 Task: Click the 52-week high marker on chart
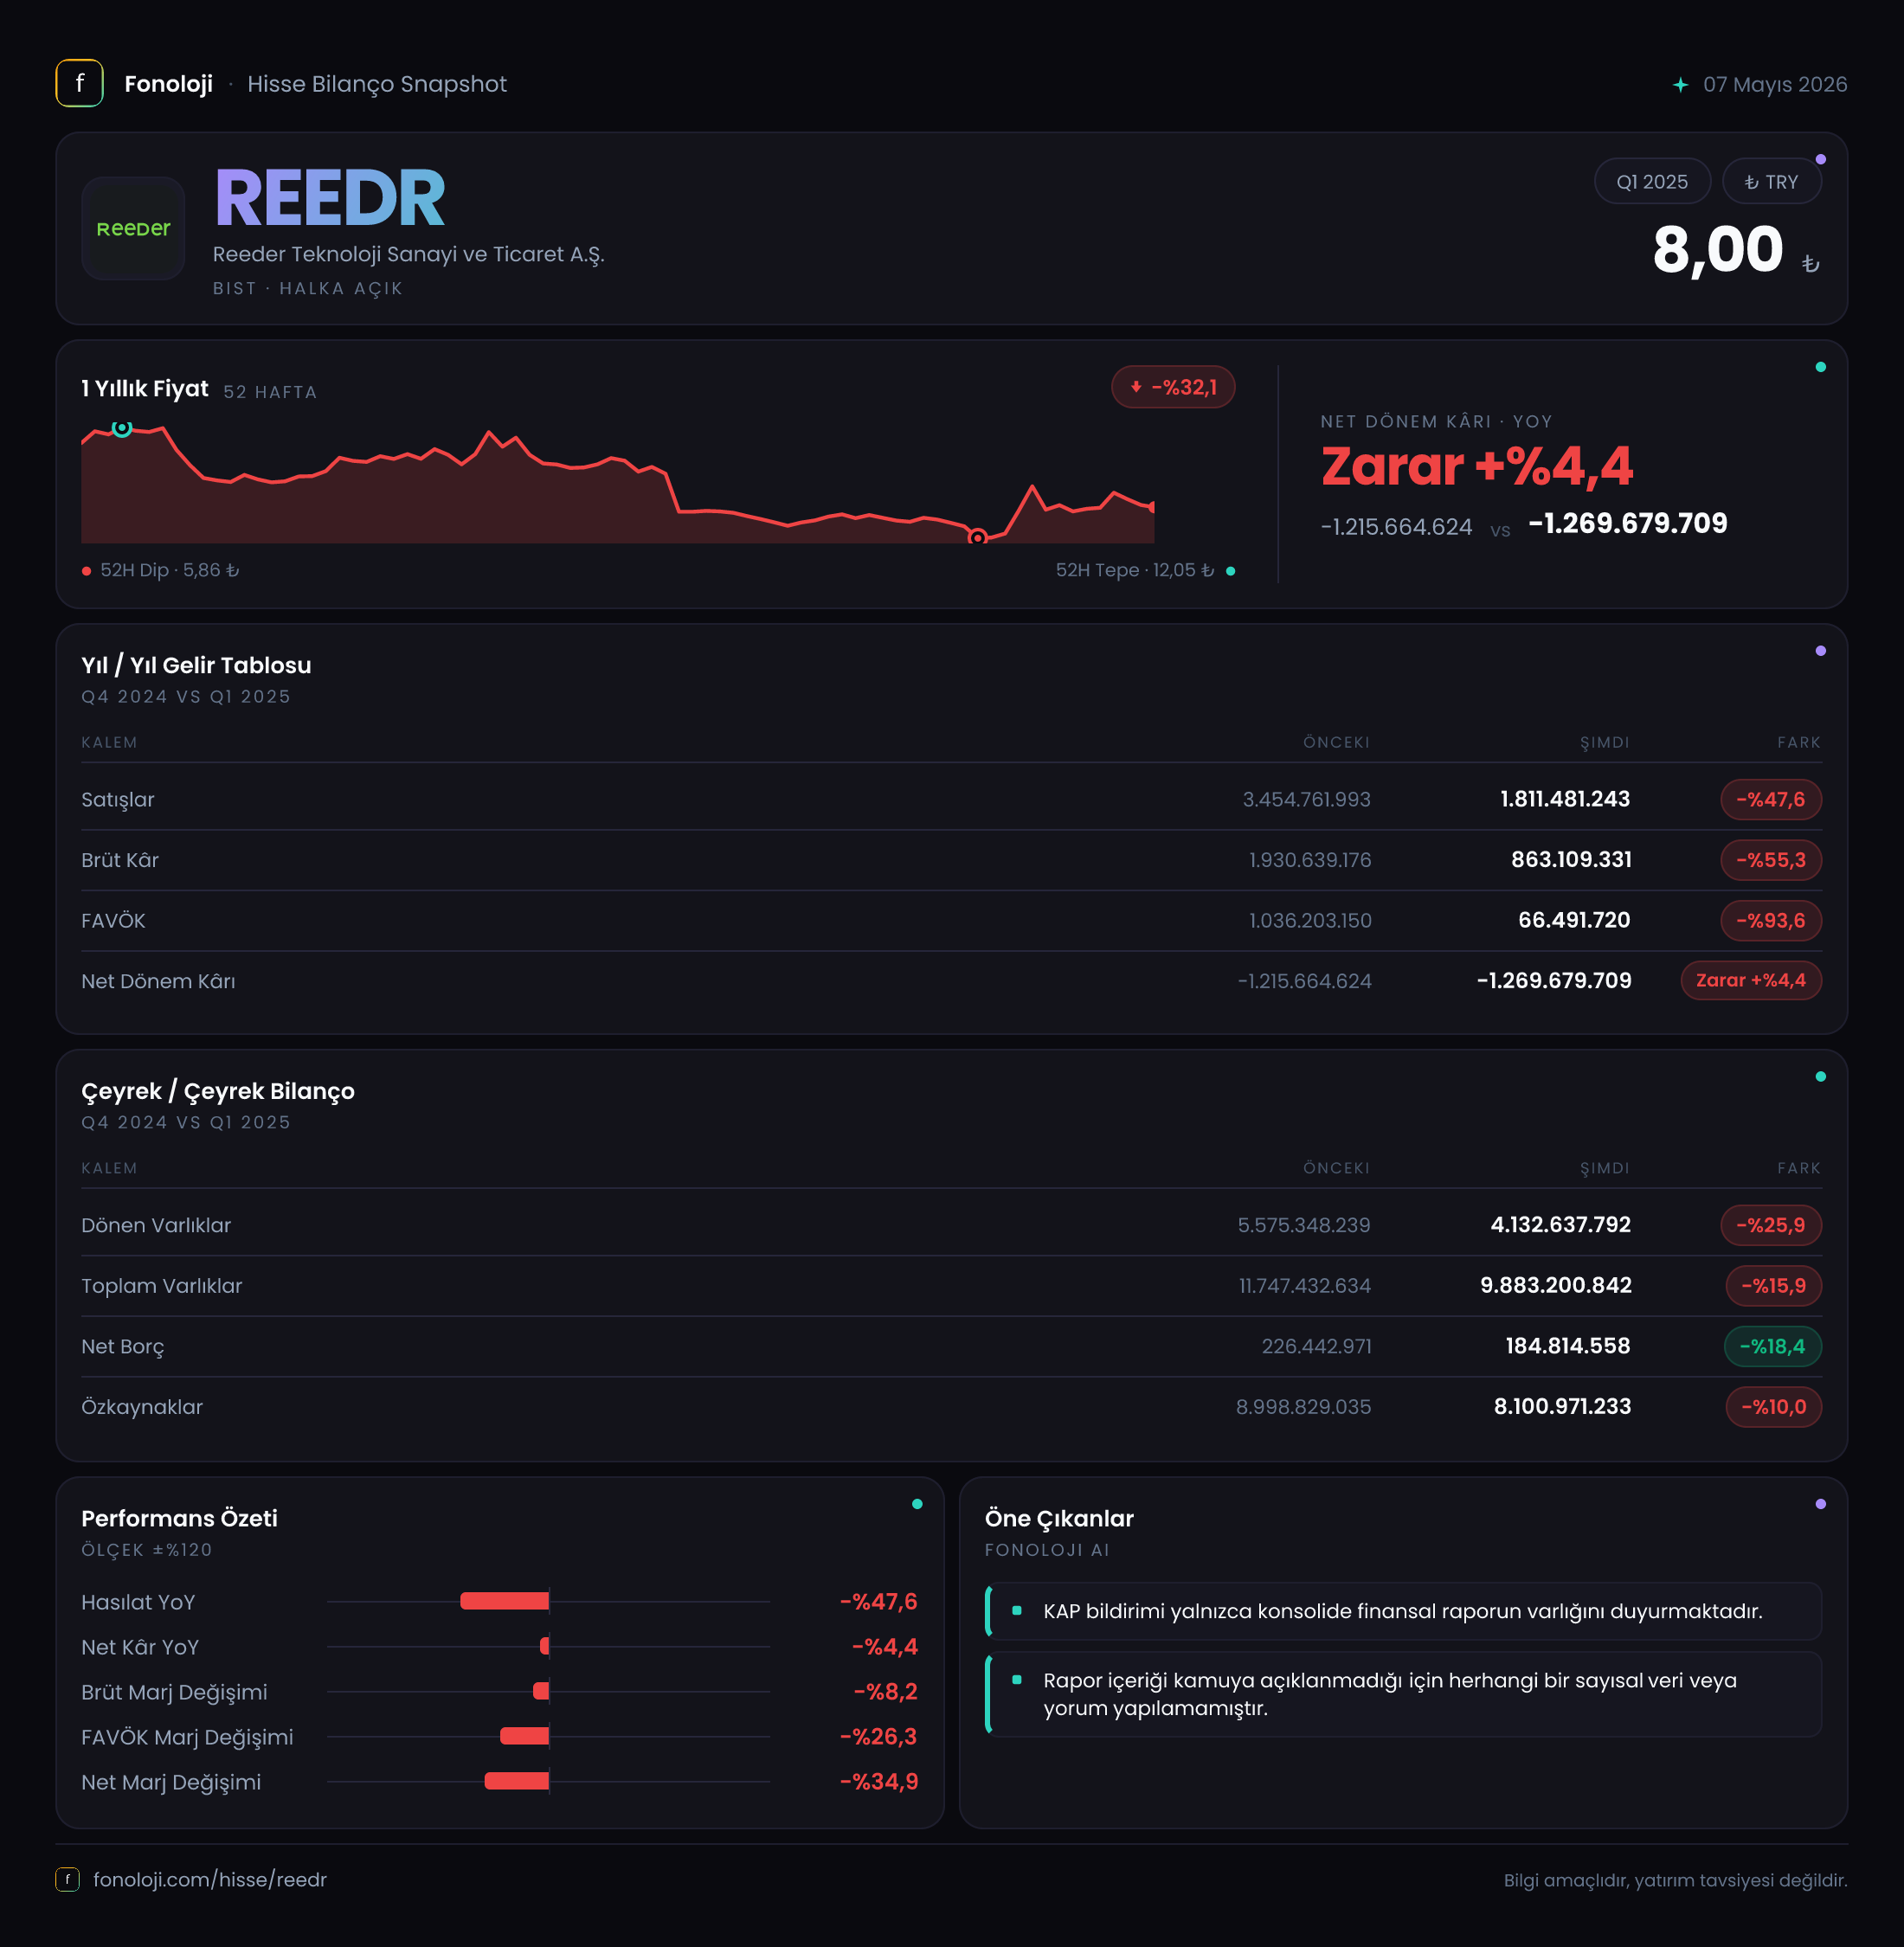(x=122, y=428)
